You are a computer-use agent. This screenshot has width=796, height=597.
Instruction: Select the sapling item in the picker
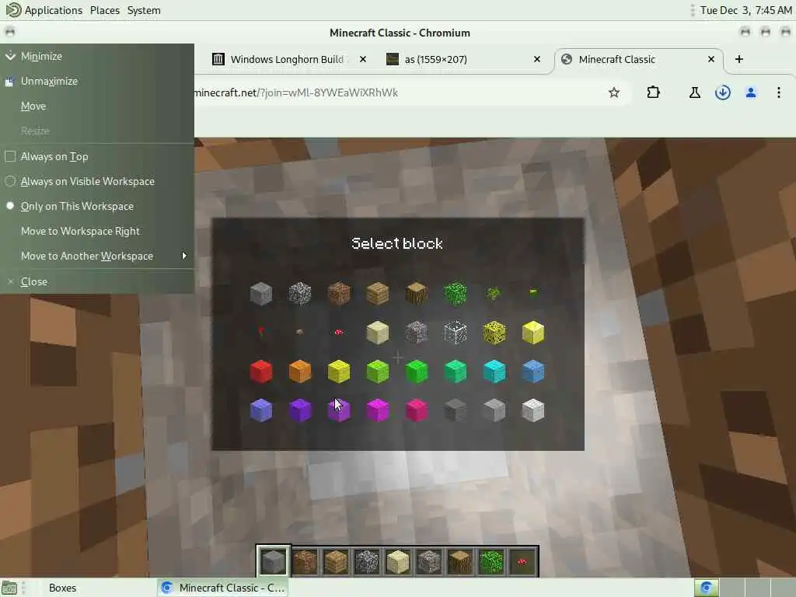click(x=494, y=293)
